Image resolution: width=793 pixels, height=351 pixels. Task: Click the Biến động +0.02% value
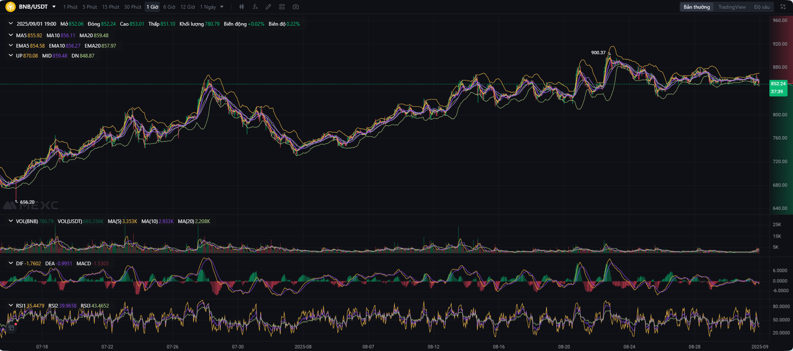(244, 24)
